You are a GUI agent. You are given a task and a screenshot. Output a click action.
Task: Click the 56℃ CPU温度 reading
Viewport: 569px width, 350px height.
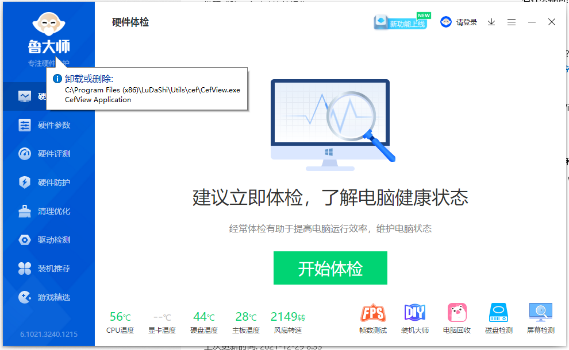click(120, 322)
